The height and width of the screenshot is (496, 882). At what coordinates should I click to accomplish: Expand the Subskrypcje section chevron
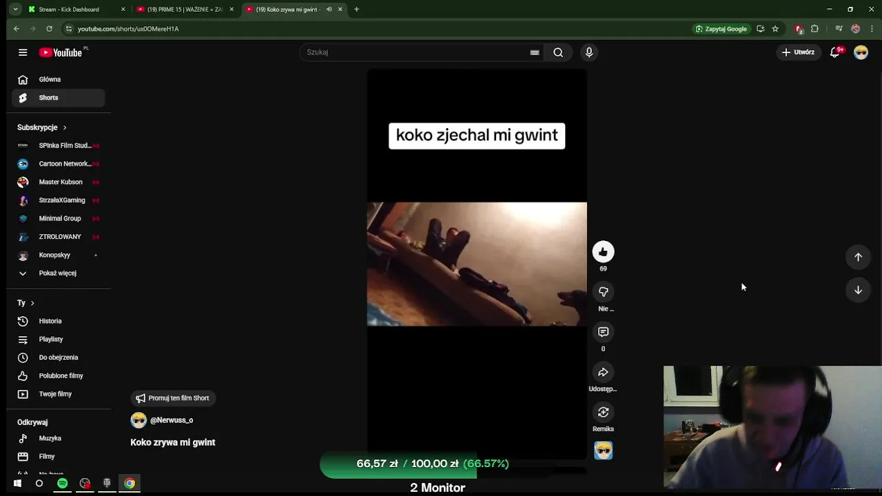tap(65, 127)
